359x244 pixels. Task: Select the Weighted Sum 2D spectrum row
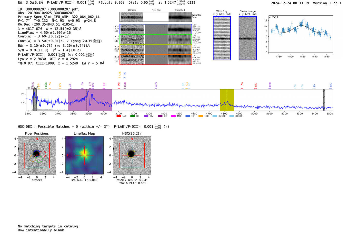pyautogui.click(x=156, y=17)
